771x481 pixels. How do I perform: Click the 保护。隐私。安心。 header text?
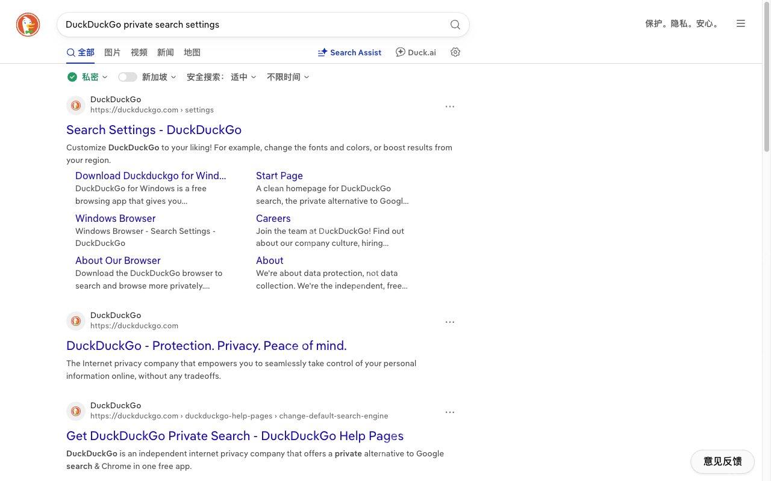tap(682, 23)
